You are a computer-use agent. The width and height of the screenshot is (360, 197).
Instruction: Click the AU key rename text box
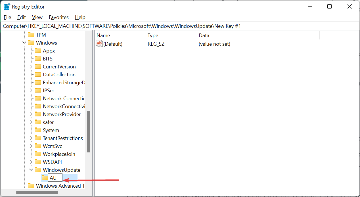point(55,178)
